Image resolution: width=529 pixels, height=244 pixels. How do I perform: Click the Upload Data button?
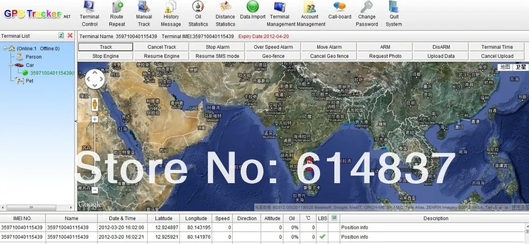coord(441,56)
